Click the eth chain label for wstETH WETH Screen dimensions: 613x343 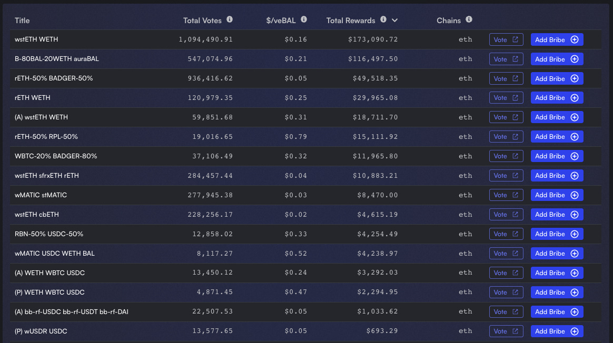tap(465, 39)
